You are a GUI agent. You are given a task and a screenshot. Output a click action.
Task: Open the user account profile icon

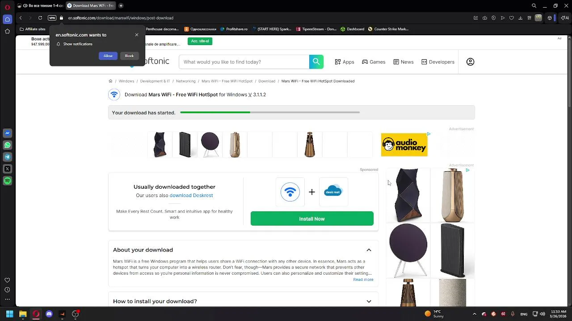point(470,62)
